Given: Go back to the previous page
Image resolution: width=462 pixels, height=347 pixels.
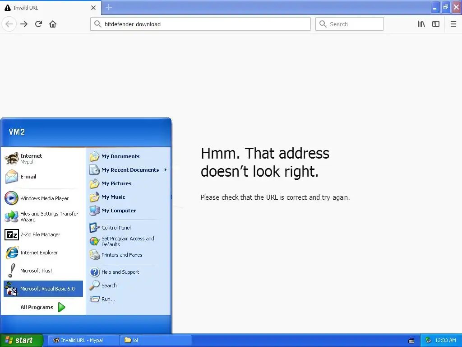Looking at the screenshot, I should click(x=9, y=24).
